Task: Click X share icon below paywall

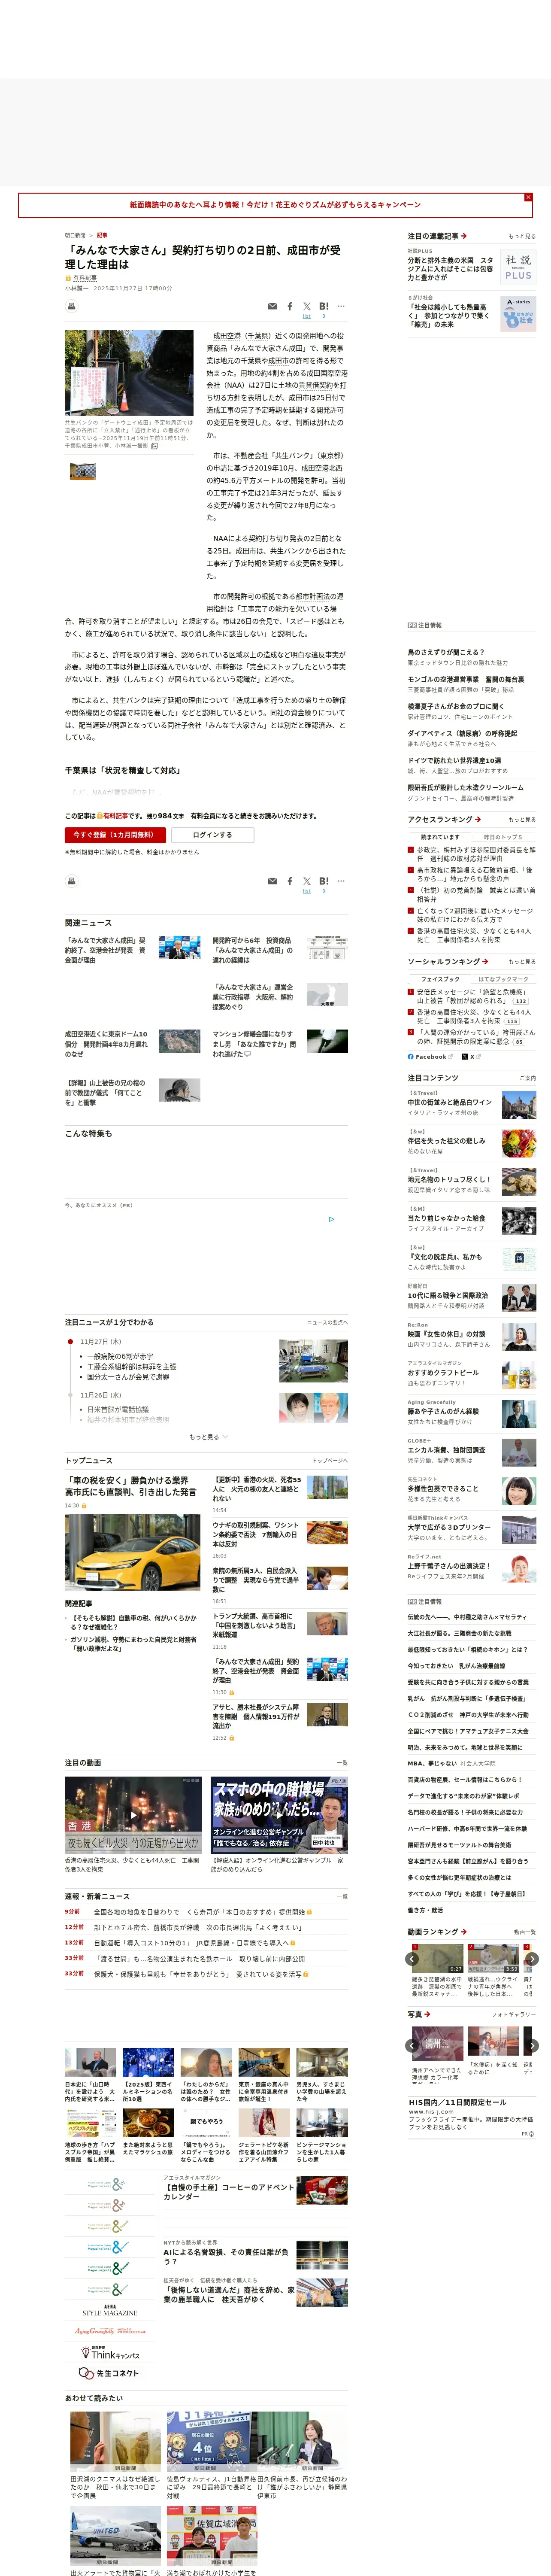Action: coord(307,881)
